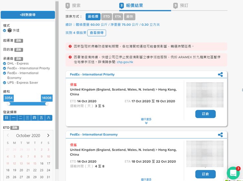
Task: Book the FedEx International Economy shipment (訂倉)
Action: (x=205, y=174)
